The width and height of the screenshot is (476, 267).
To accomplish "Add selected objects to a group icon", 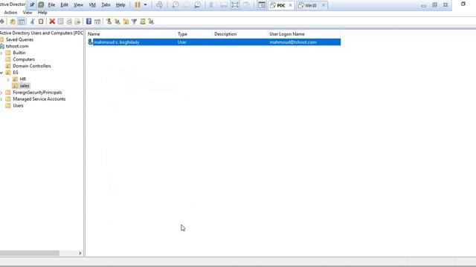I will [151, 22].
